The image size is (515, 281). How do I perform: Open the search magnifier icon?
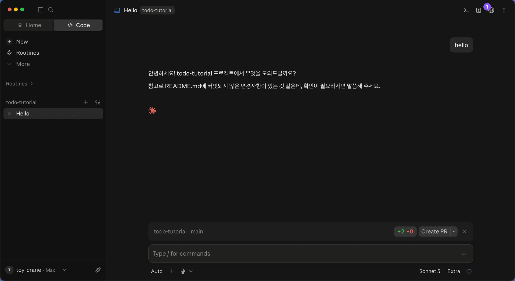pyautogui.click(x=51, y=10)
